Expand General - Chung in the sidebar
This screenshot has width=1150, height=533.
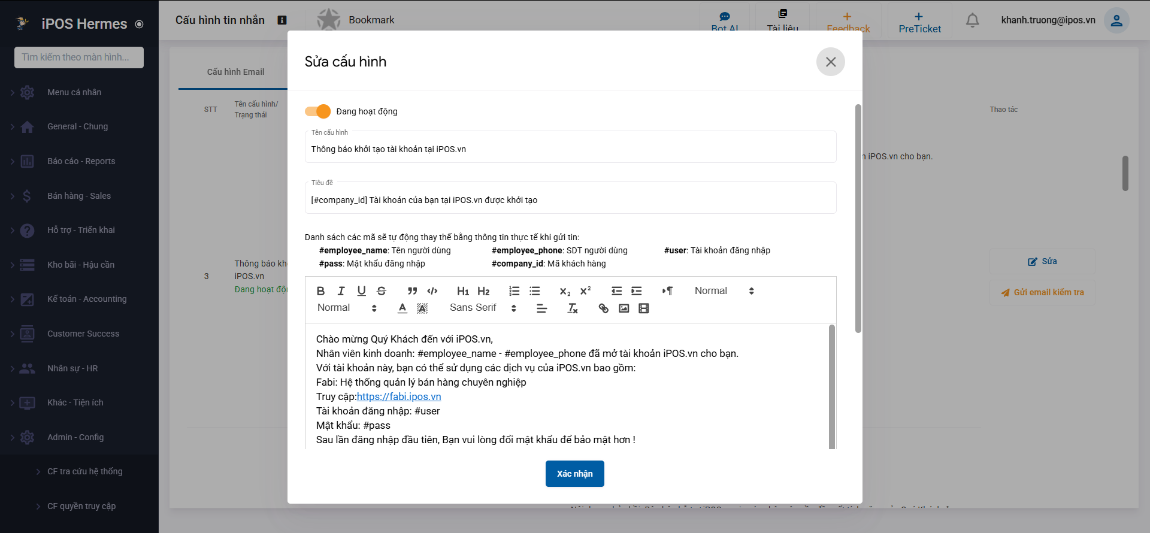coord(79,127)
